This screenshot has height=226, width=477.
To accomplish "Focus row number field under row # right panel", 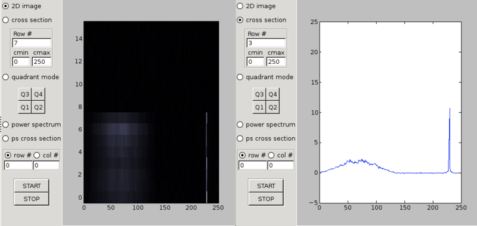I will (252, 165).
